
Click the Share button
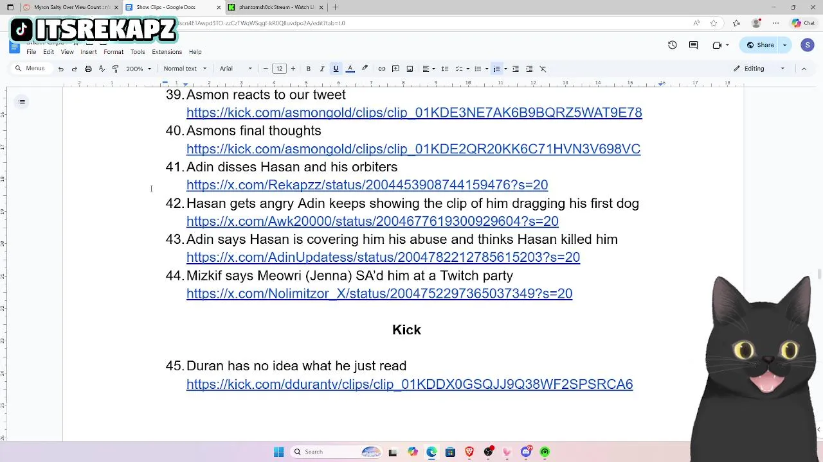click(759, 45)
